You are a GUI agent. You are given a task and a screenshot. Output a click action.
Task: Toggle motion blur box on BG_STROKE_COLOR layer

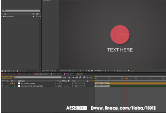pyautogui.click(x=65, y=83)
